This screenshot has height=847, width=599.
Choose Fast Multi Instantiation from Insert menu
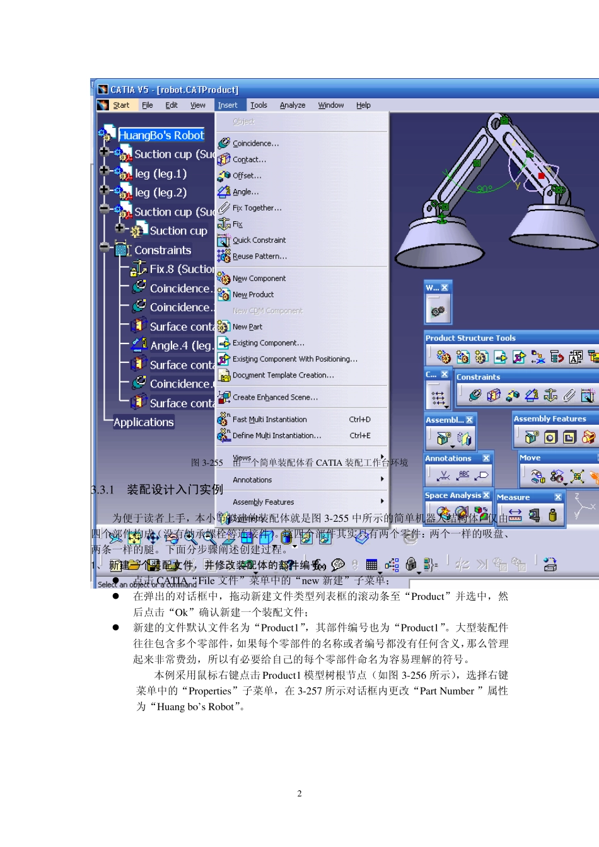pos(303,419)
